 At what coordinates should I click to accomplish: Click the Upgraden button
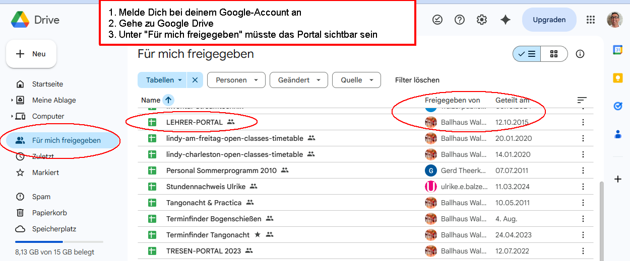tap(549, 20)
